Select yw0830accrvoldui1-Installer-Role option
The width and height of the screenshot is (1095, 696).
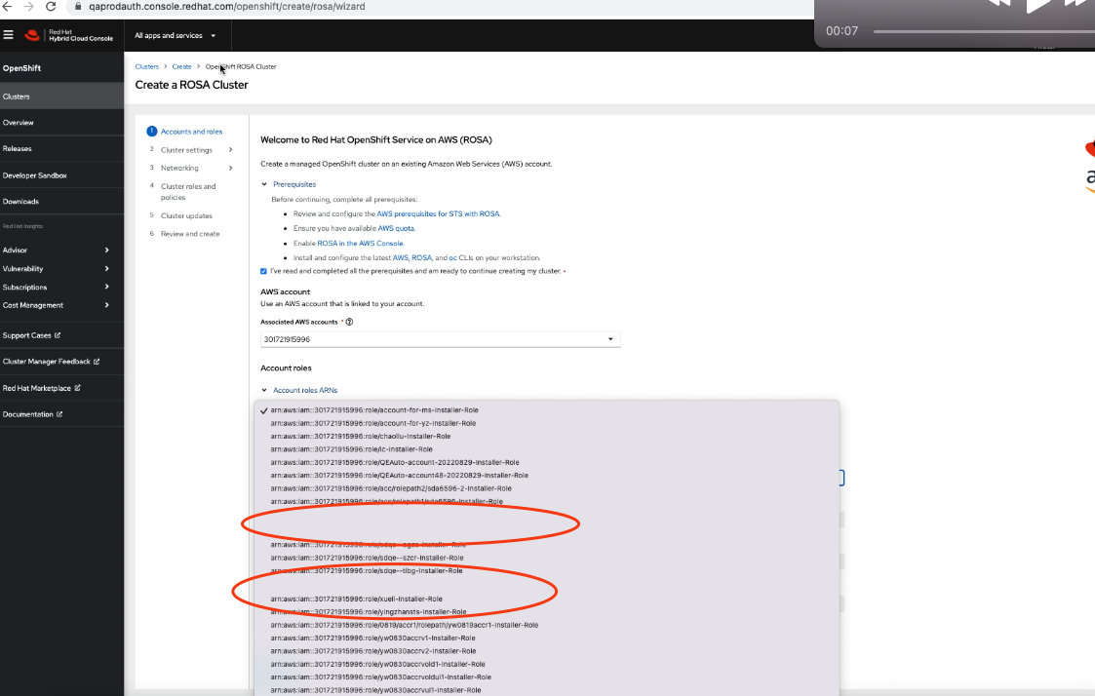[547, 677]
